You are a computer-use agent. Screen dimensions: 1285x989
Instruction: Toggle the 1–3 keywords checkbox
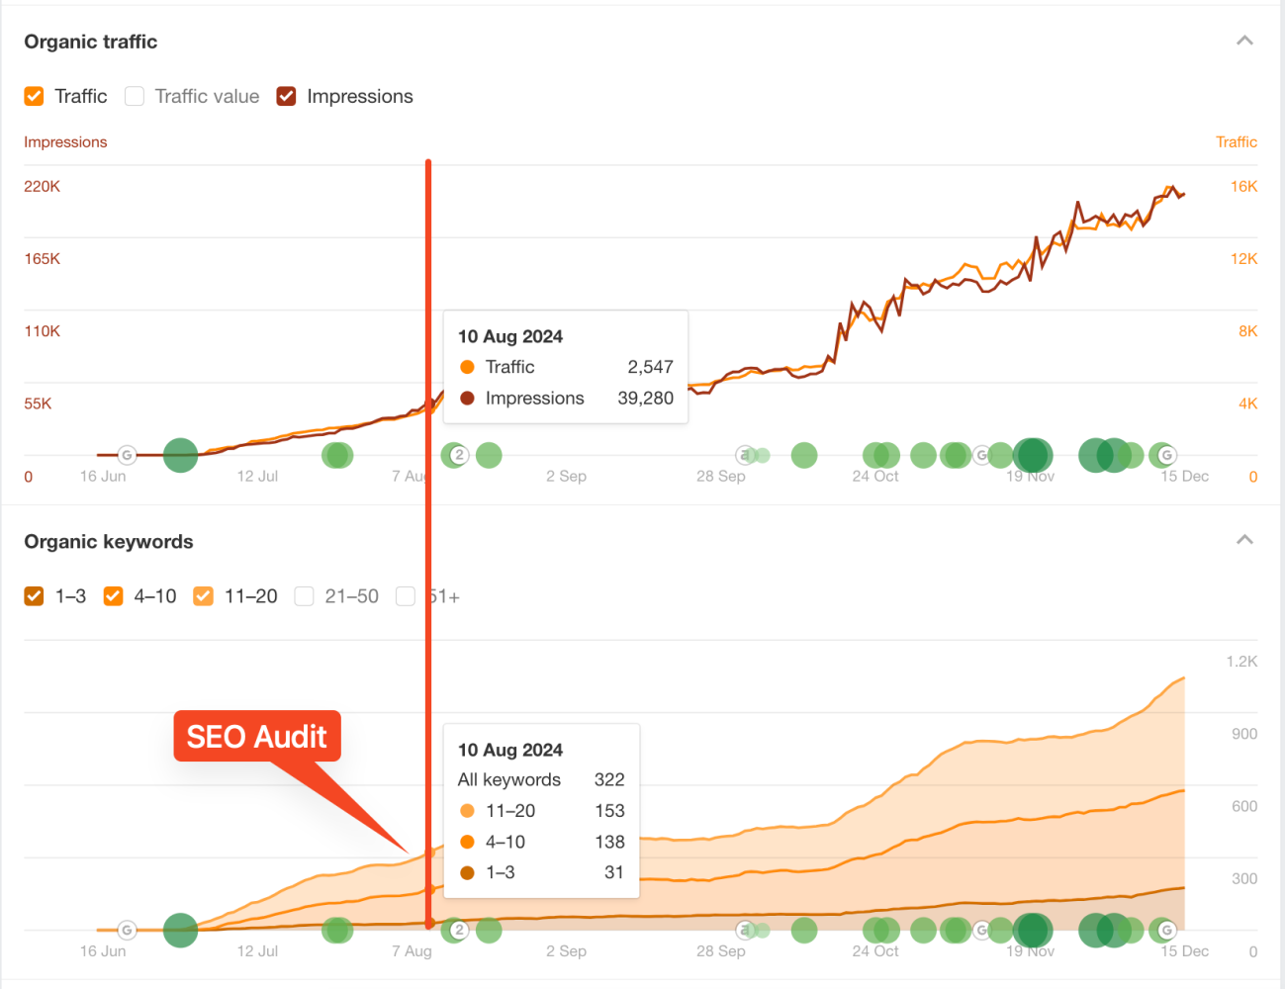(x=35, y=596)
